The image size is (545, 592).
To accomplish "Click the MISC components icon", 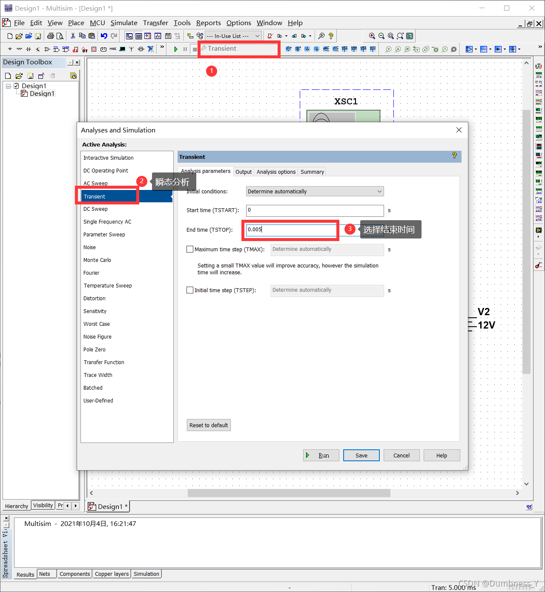I will pos(113,49).
